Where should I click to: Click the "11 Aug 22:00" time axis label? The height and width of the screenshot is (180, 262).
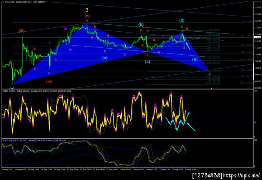[x=47, y=170]
